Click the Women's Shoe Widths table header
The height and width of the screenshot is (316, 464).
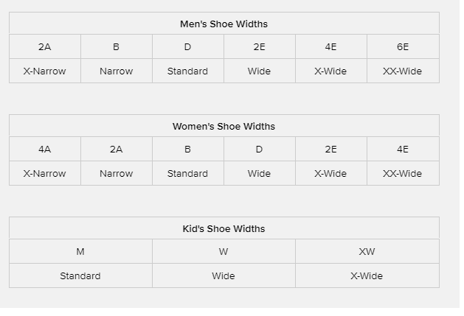coord(224,126)
